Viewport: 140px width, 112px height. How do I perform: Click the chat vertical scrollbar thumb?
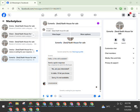click(100, 68)
